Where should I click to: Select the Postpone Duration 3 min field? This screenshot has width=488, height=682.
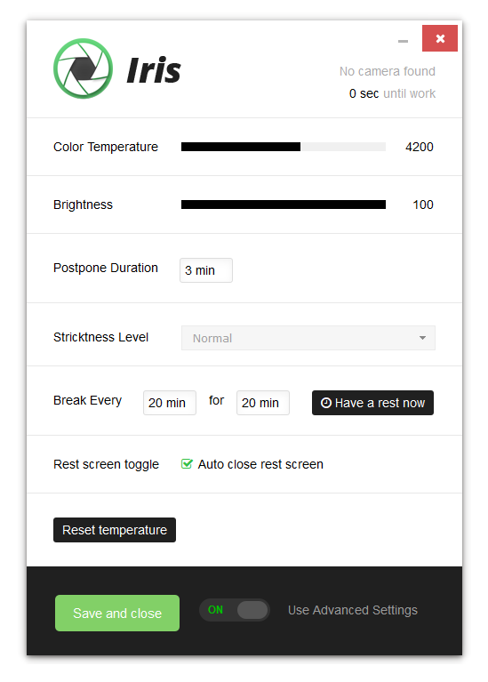click(206, 270)
